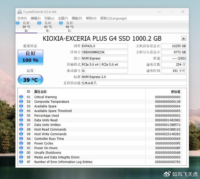
Task: Click the transfer mode field PCIe 5.0 x4
Action: (x=105, y=65)
